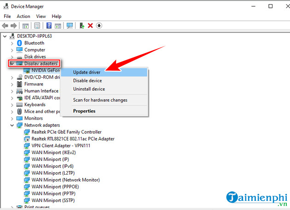Image resolution: width=290 pixels, height=210 pixels.
Task: Select WAN Miniport (IPv6)
Action: pos(52,166)
